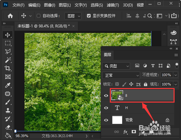Toggle lock image pixels brush
The image size is (181, 140).
click(x=124, y=84)
